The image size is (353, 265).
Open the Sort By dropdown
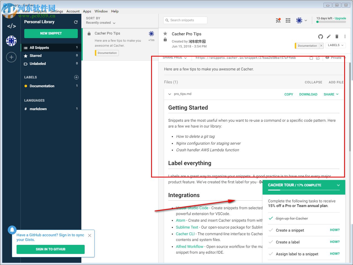click(101, 23)
